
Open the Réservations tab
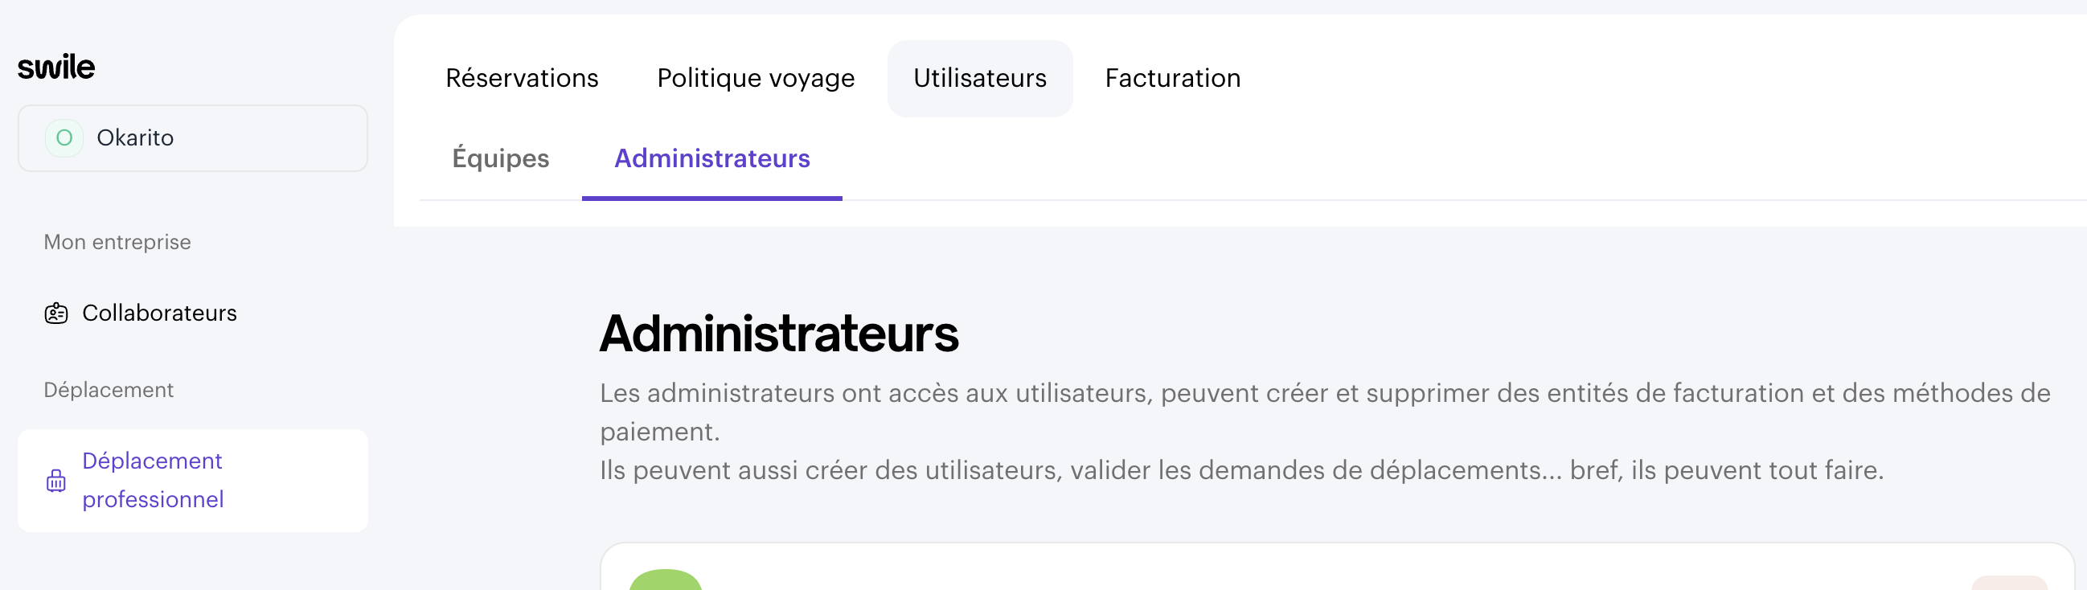522,78
